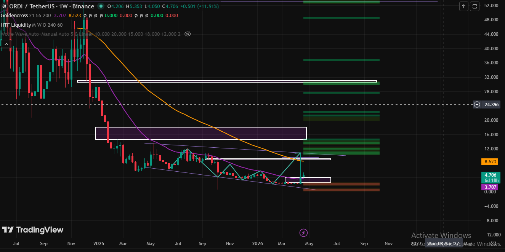Click the market status dot beside Binance
505x252 pixels.
point(101,6)
